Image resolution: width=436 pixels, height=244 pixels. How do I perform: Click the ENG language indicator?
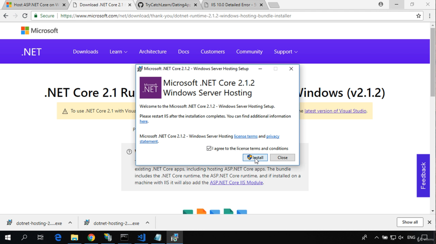coord(411,237)
